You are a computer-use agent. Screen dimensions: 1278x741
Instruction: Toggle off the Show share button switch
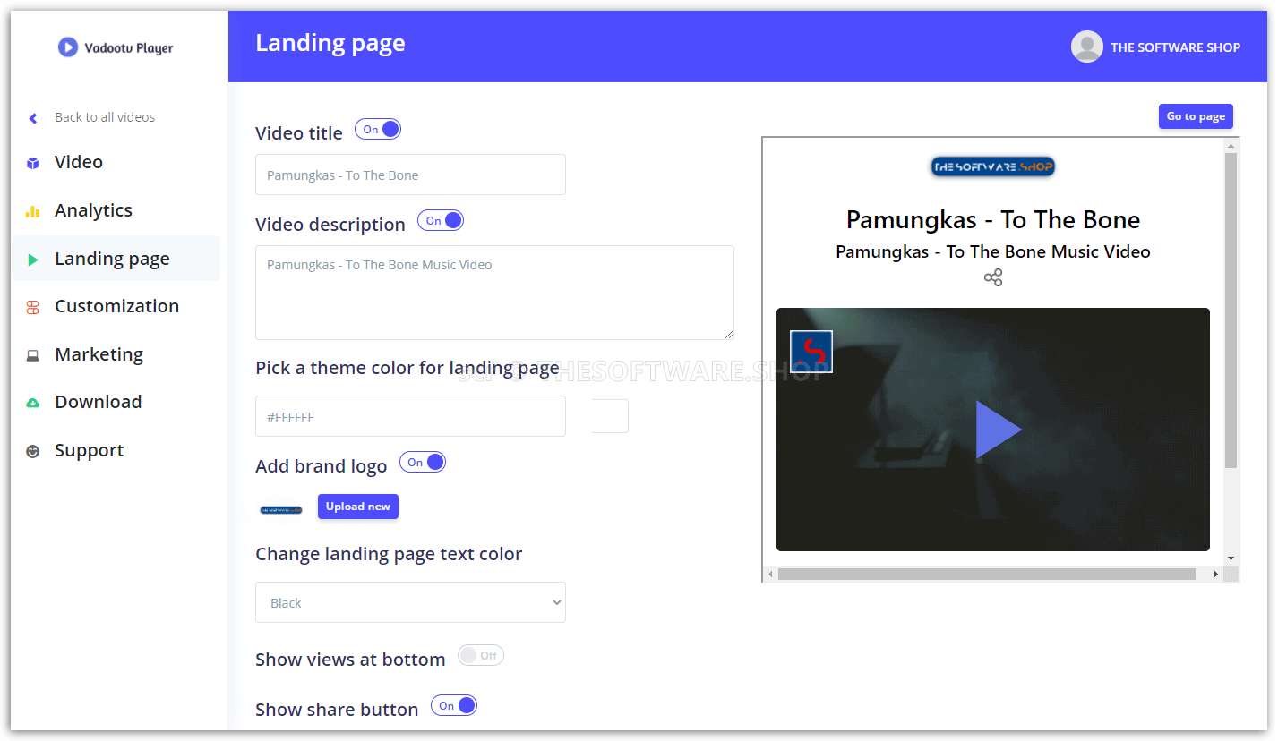(x=453, y=705)
